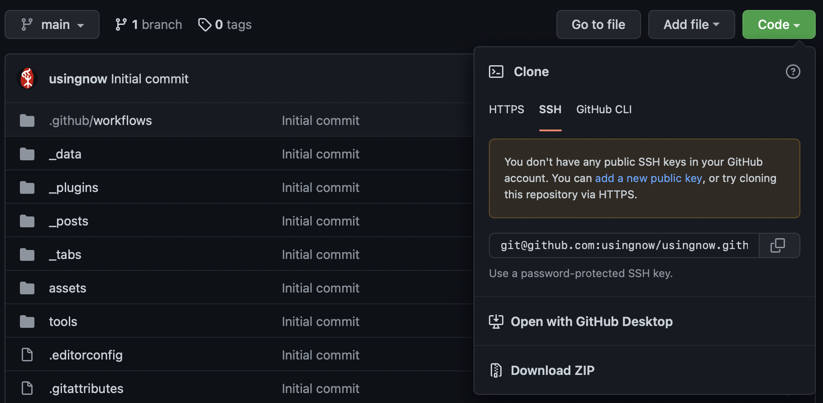The width and height of the screenshot is (823, 403).
Task: Follow the add a new public key link
Action: [648, 178]
